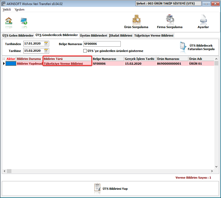Click the Gerçek İşlem Tarihi column header
The image size is (221, 198).
[140, 59]
